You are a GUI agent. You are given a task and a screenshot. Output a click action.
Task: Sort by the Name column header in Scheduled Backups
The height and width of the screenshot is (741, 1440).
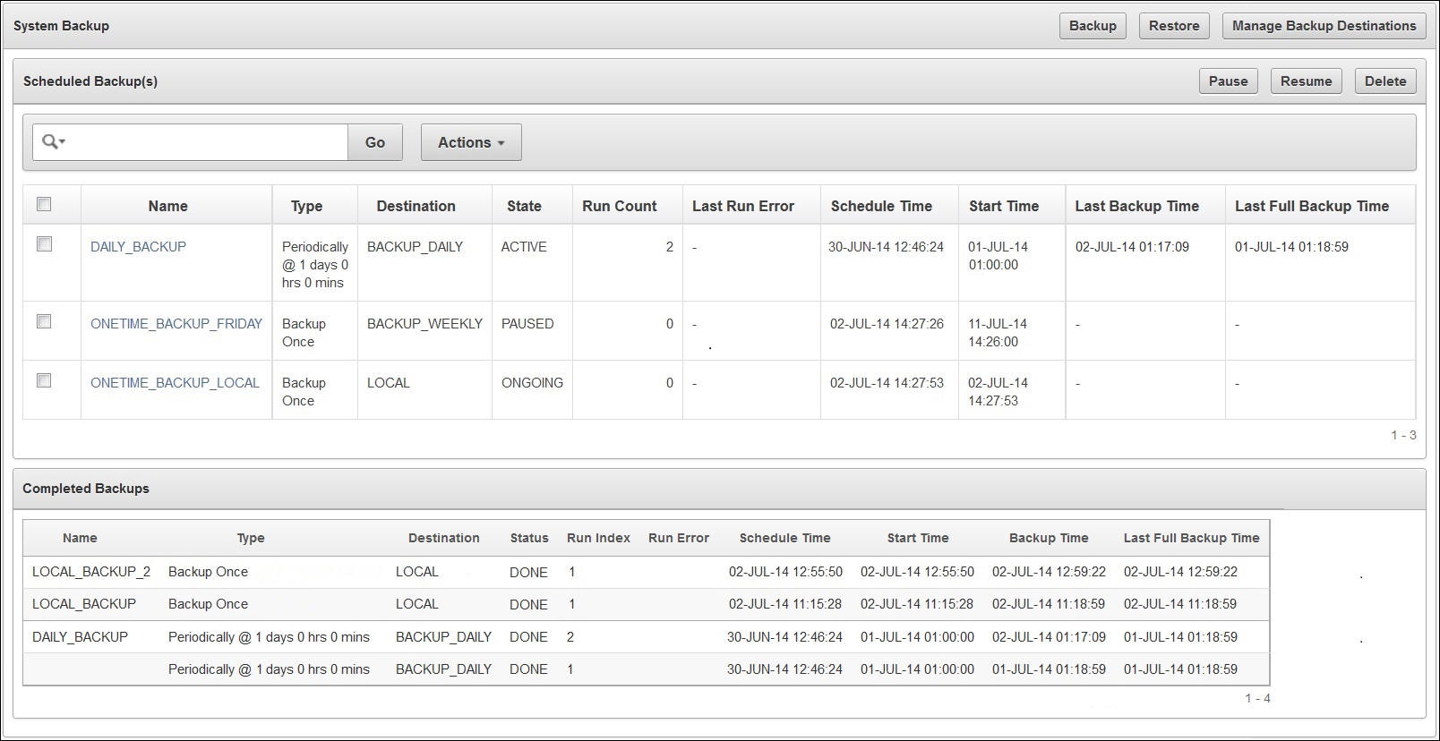[167, 206]
